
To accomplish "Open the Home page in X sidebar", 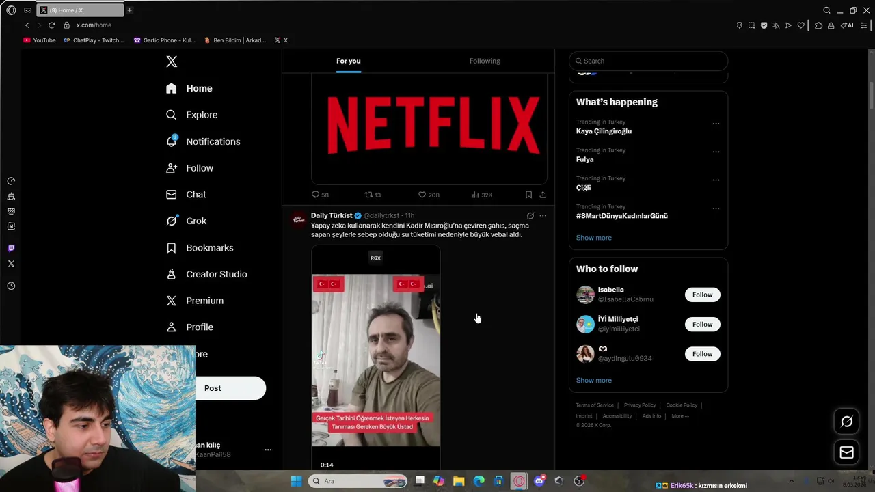I will pos(189,88).
